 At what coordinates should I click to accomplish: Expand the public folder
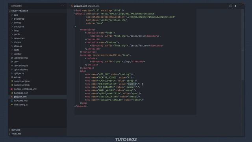click(12, 34)
